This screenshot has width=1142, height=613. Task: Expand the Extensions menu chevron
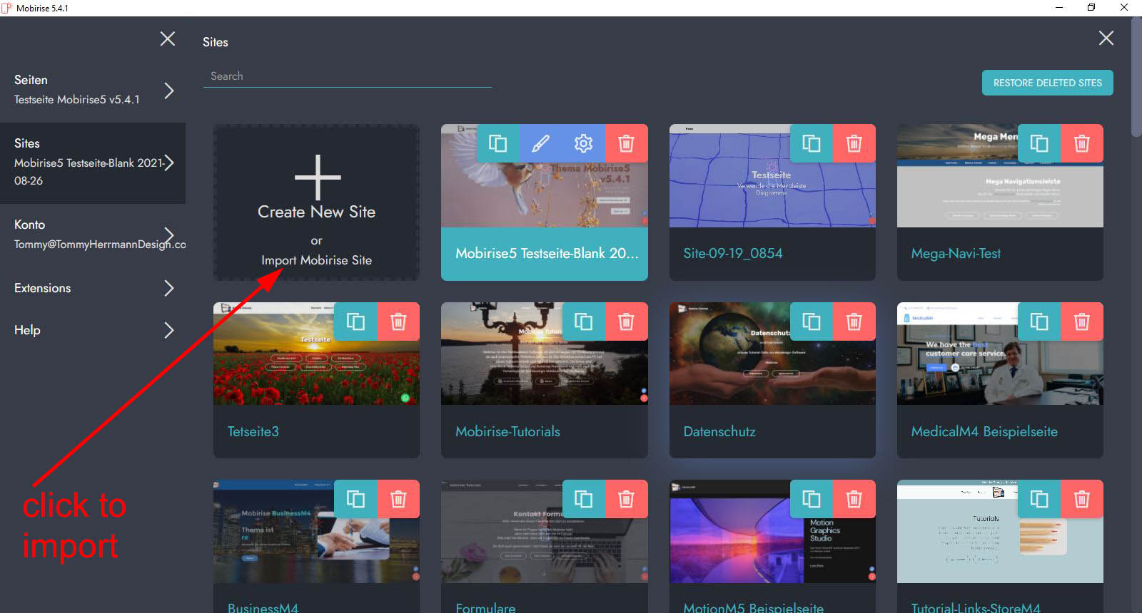click(x=168, y=288)
